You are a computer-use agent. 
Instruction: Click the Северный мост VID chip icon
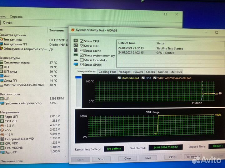(2, 139)
